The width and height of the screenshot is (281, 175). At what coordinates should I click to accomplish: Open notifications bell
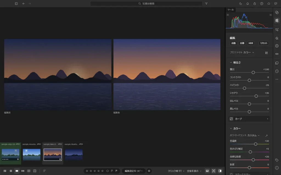(x=248, y=4)
